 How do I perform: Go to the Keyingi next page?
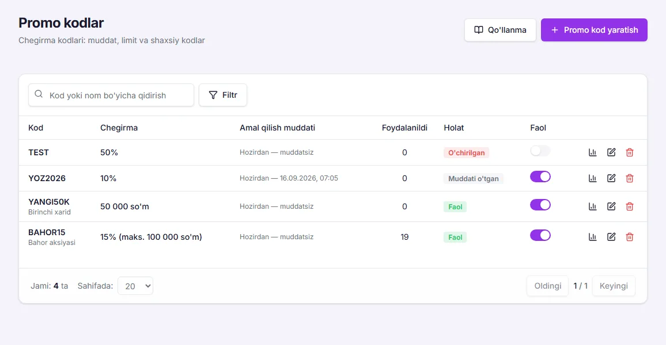pyautogui.click(x=614, y=286)
